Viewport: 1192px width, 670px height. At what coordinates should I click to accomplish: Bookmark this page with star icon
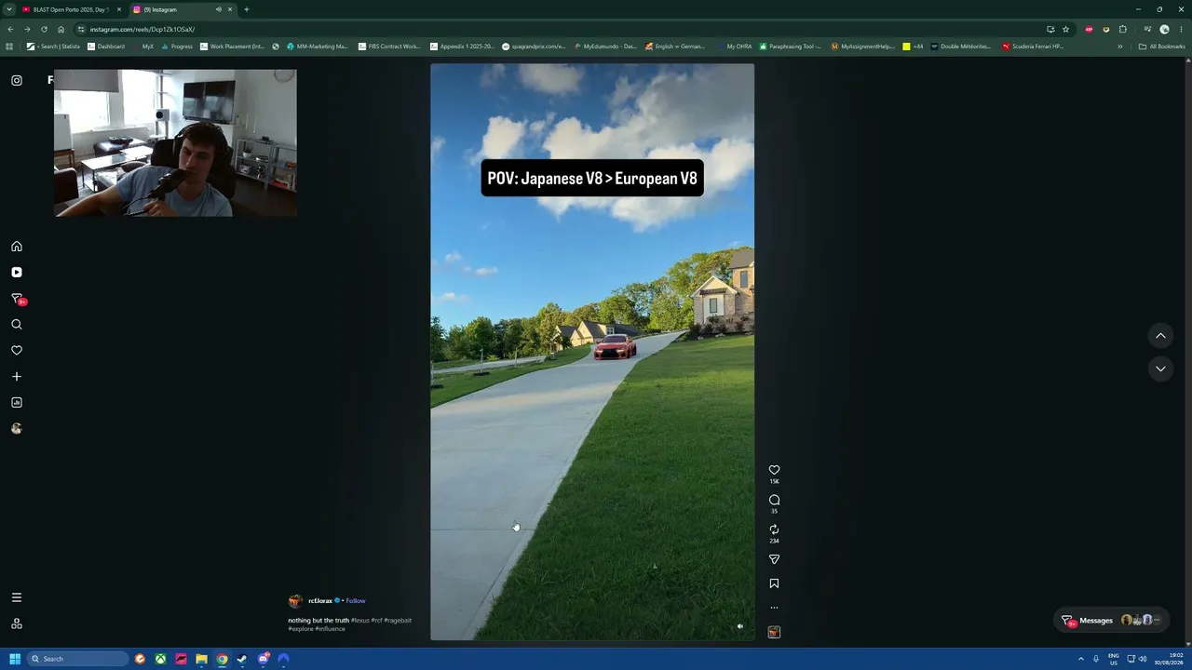pos(1066,29)
